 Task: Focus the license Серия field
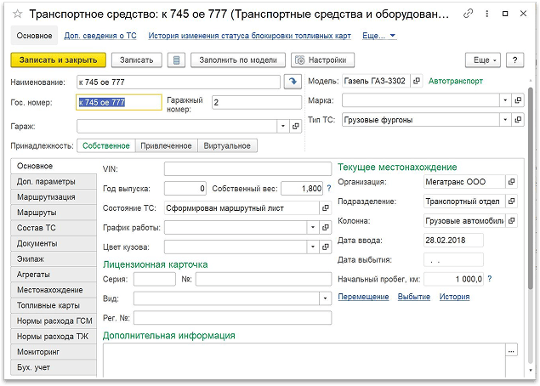click(x=155, y=279)
